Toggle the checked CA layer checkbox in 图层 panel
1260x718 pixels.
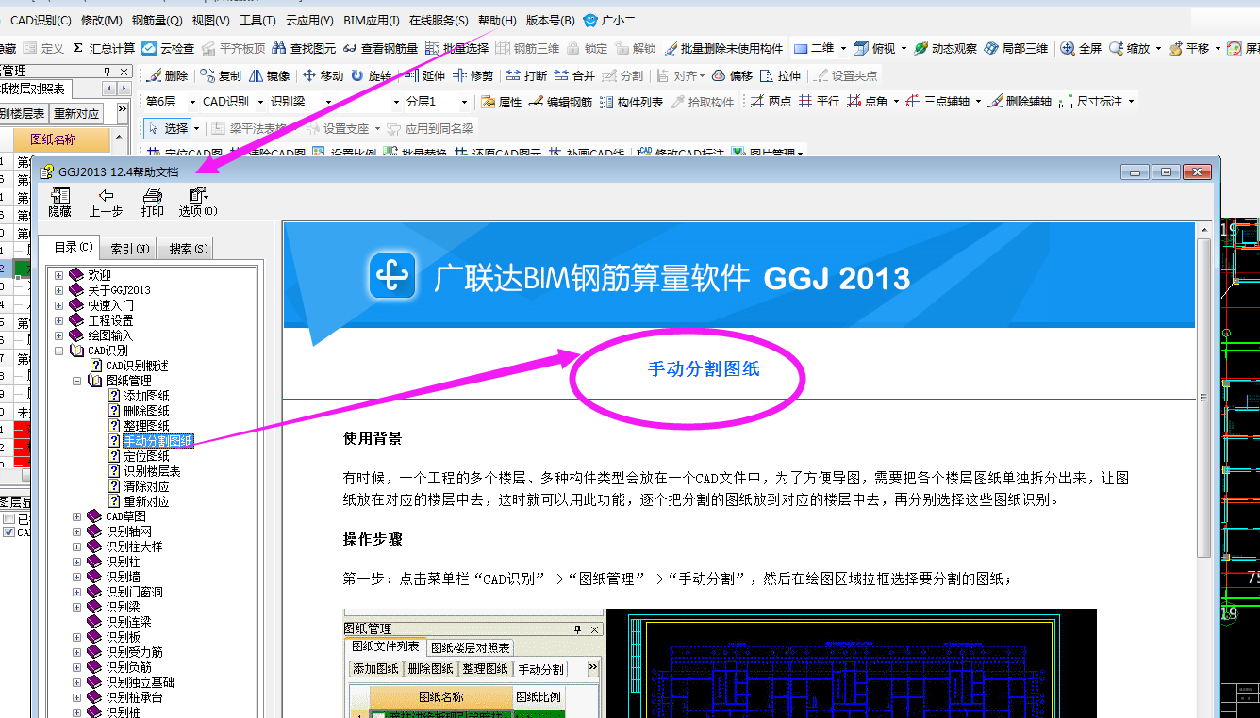tap(8, 532)
